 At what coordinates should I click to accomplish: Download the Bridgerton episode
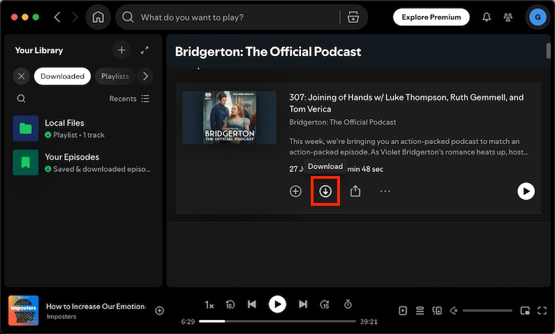[325, 191]
